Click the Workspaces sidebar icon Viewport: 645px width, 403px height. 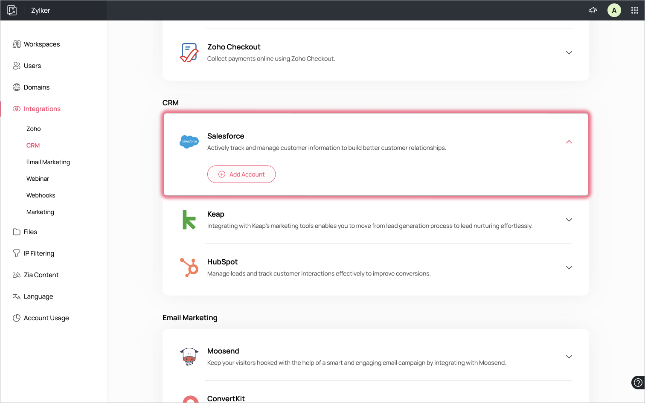click(17, 44)
